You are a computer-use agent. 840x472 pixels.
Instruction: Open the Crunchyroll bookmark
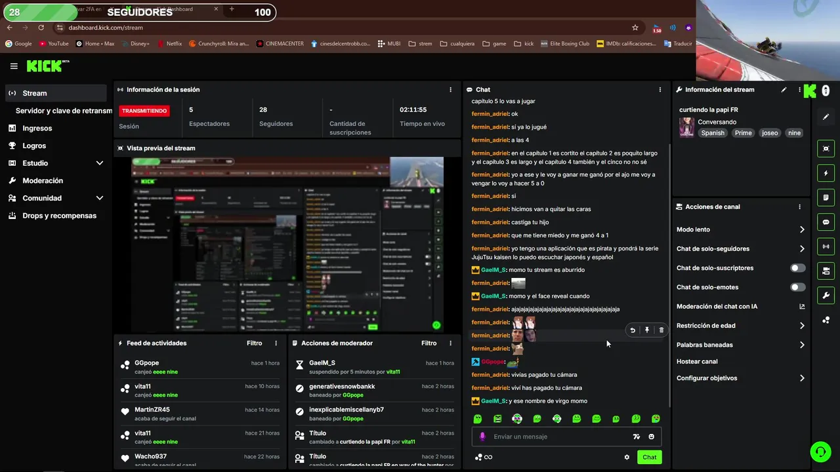point(219,44)
